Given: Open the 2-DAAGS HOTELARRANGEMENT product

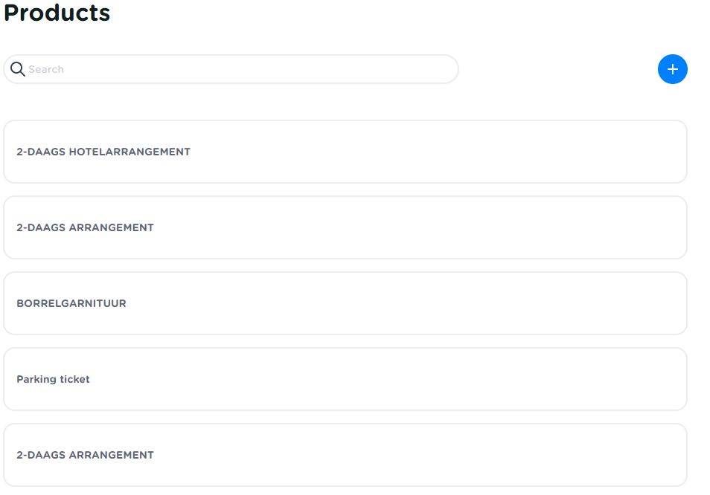Looking at the screenshot, I should pyautogui.click(x=345, y=152).
